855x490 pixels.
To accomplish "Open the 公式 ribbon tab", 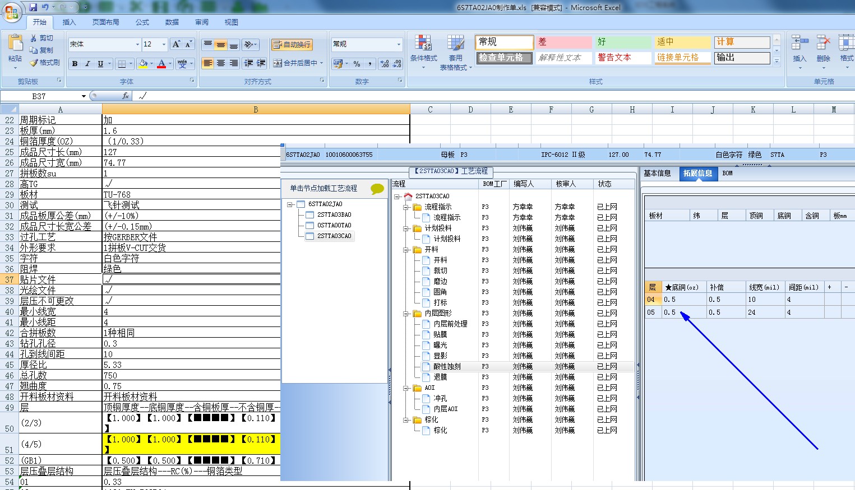I will coord(142,22).
